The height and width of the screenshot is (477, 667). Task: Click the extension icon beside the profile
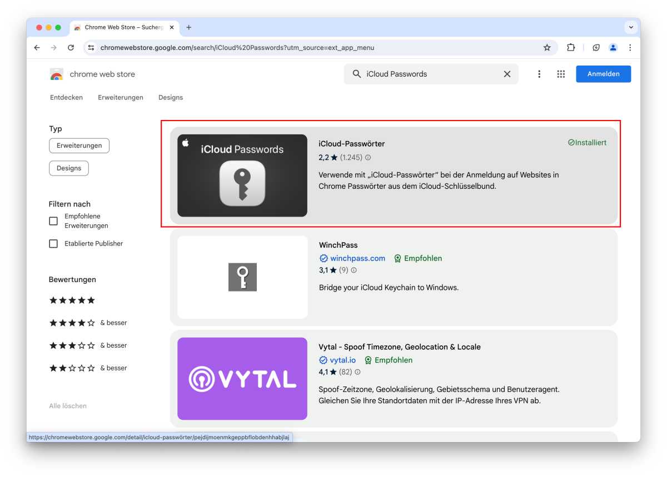click(596, 48)
